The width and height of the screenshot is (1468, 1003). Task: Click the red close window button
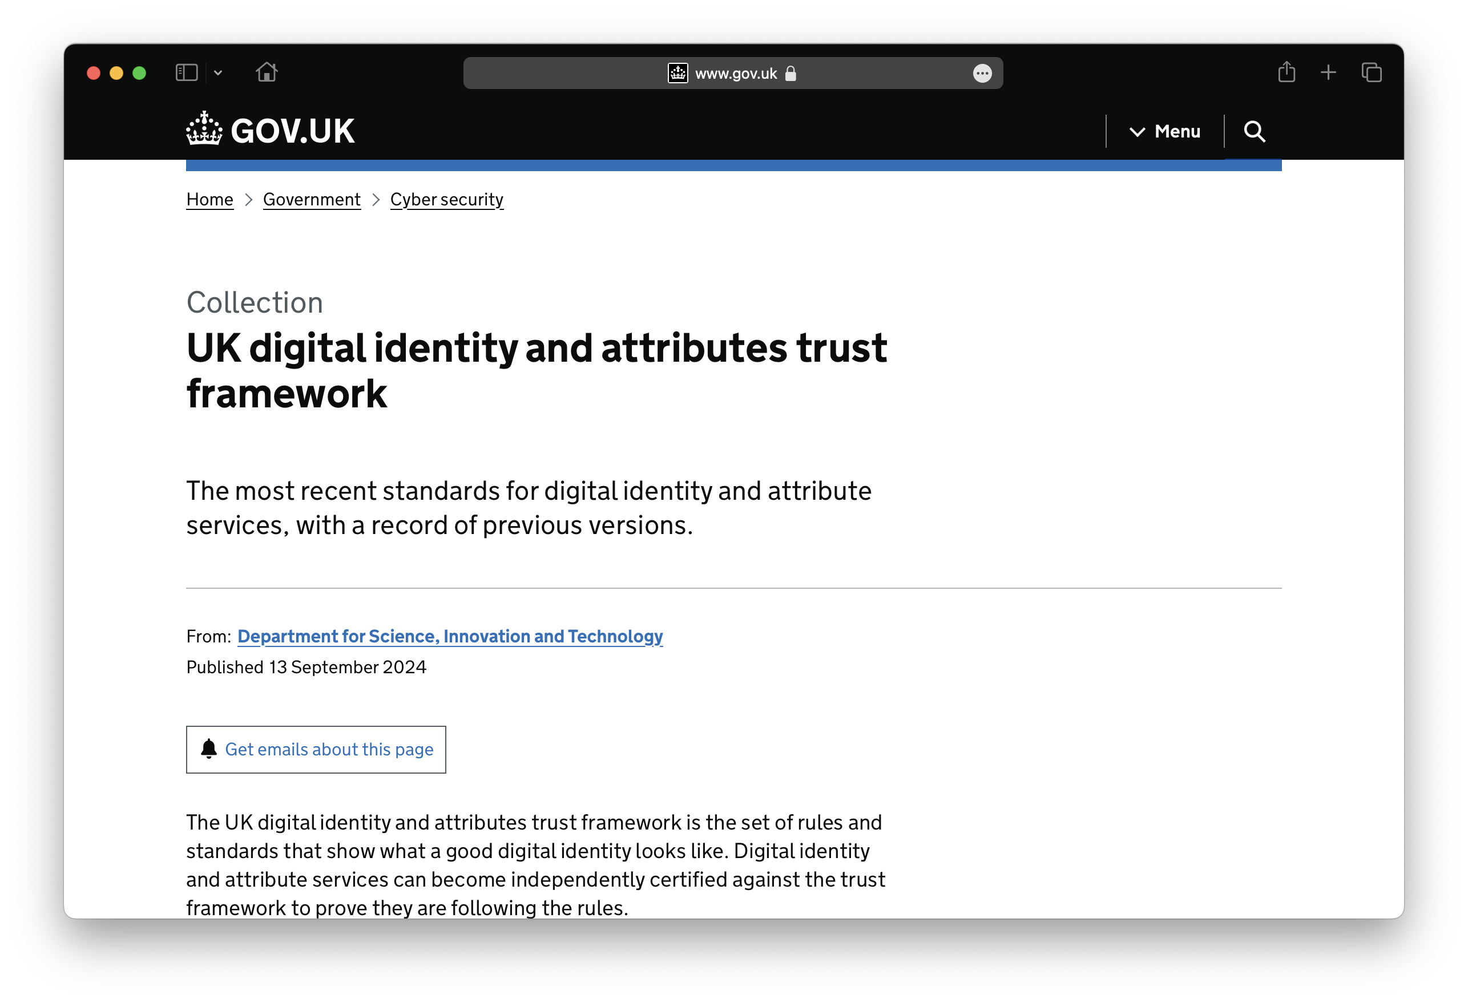point(94,73)
